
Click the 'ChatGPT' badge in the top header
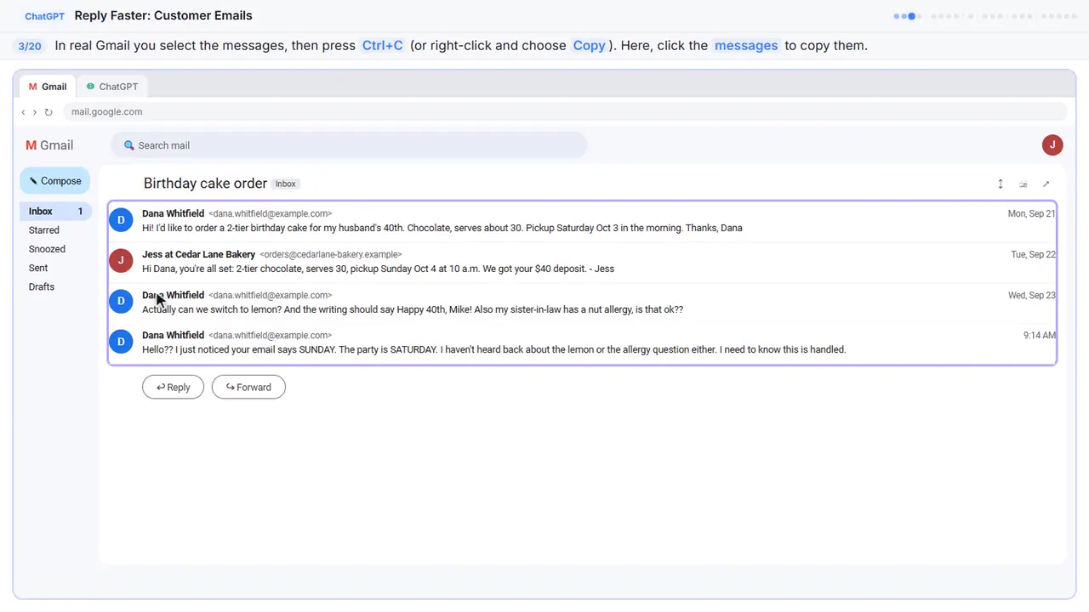point(44,16)
